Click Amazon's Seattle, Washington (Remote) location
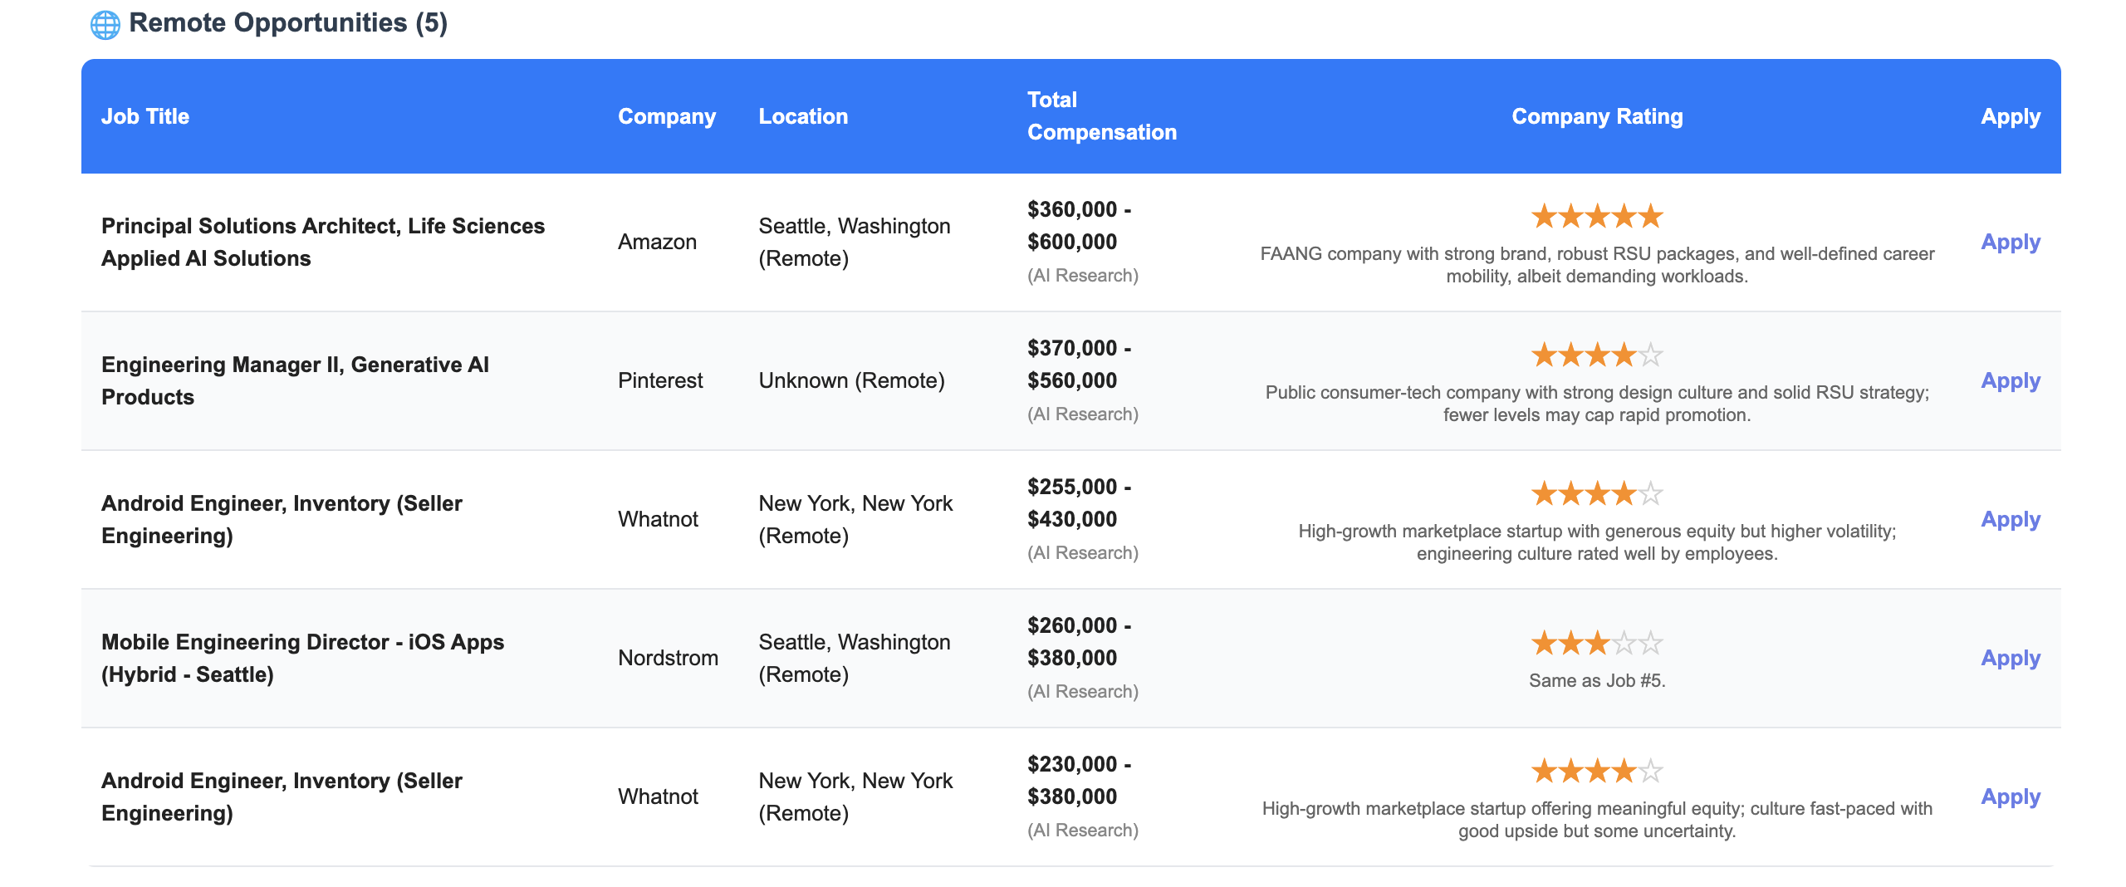 tap(855, 242)
